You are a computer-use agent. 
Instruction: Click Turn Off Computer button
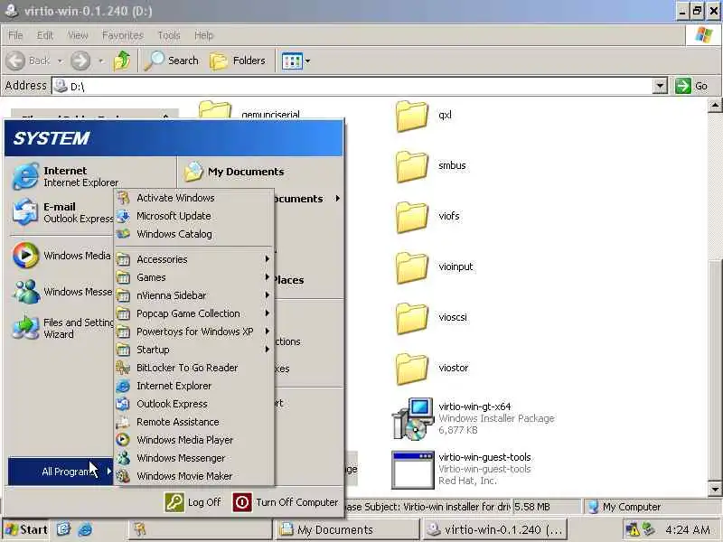(x=286, y=502)
